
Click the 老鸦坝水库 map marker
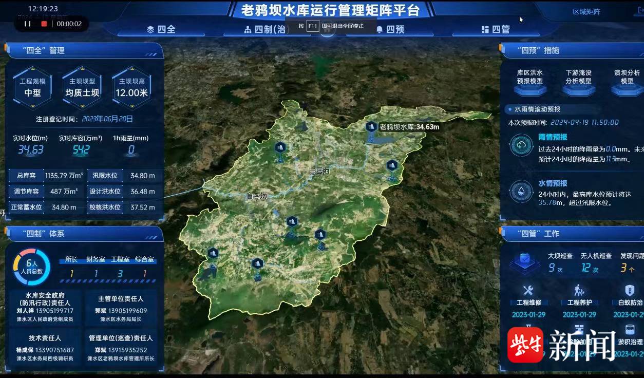[x=371, y=127]
